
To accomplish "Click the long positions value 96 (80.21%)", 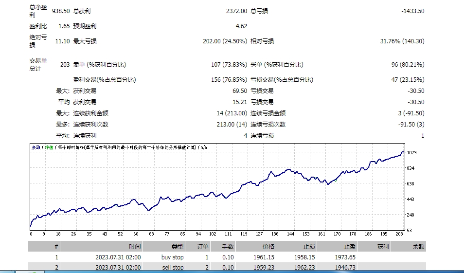I will point(408,65).
